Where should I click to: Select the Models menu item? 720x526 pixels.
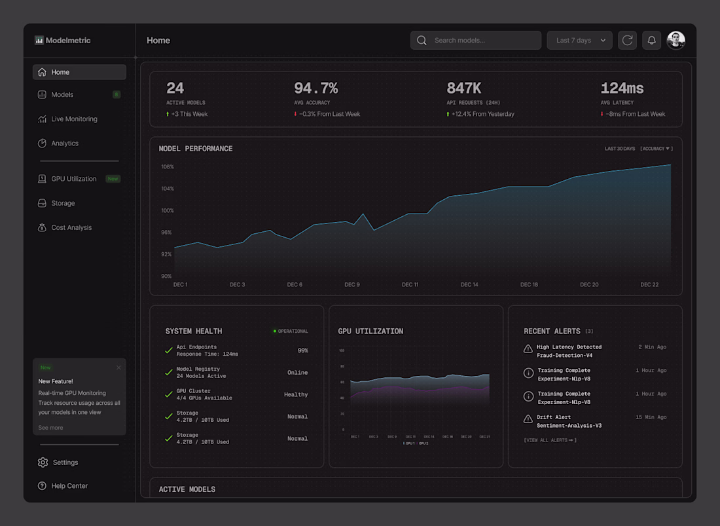point(79,94)
